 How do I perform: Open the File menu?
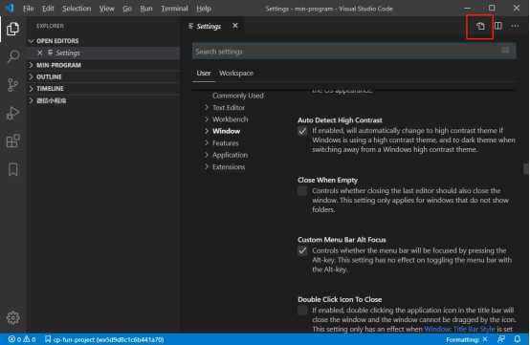point(28,9)
